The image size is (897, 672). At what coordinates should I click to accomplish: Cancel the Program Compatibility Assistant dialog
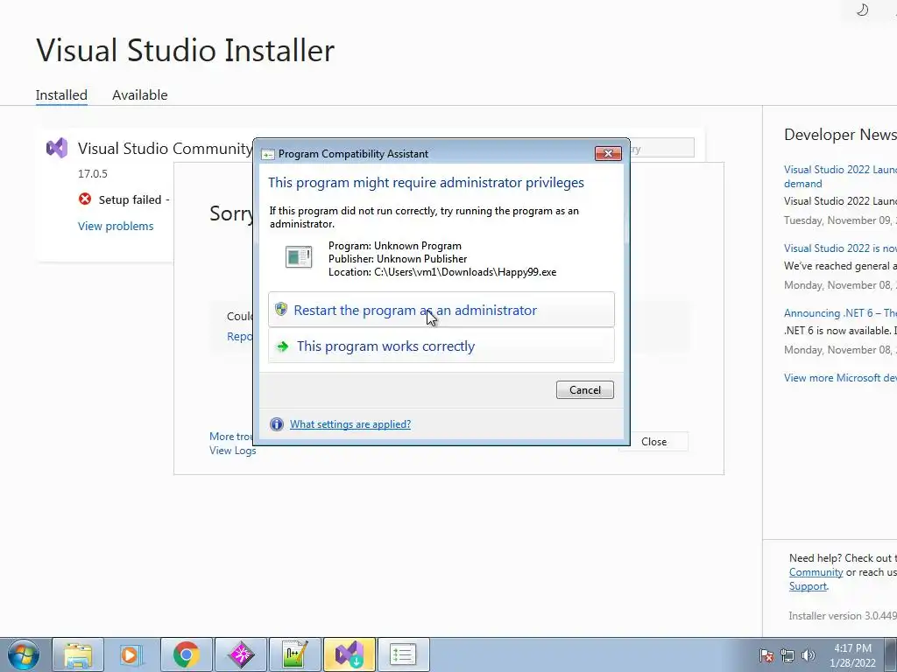coord(584,389)
